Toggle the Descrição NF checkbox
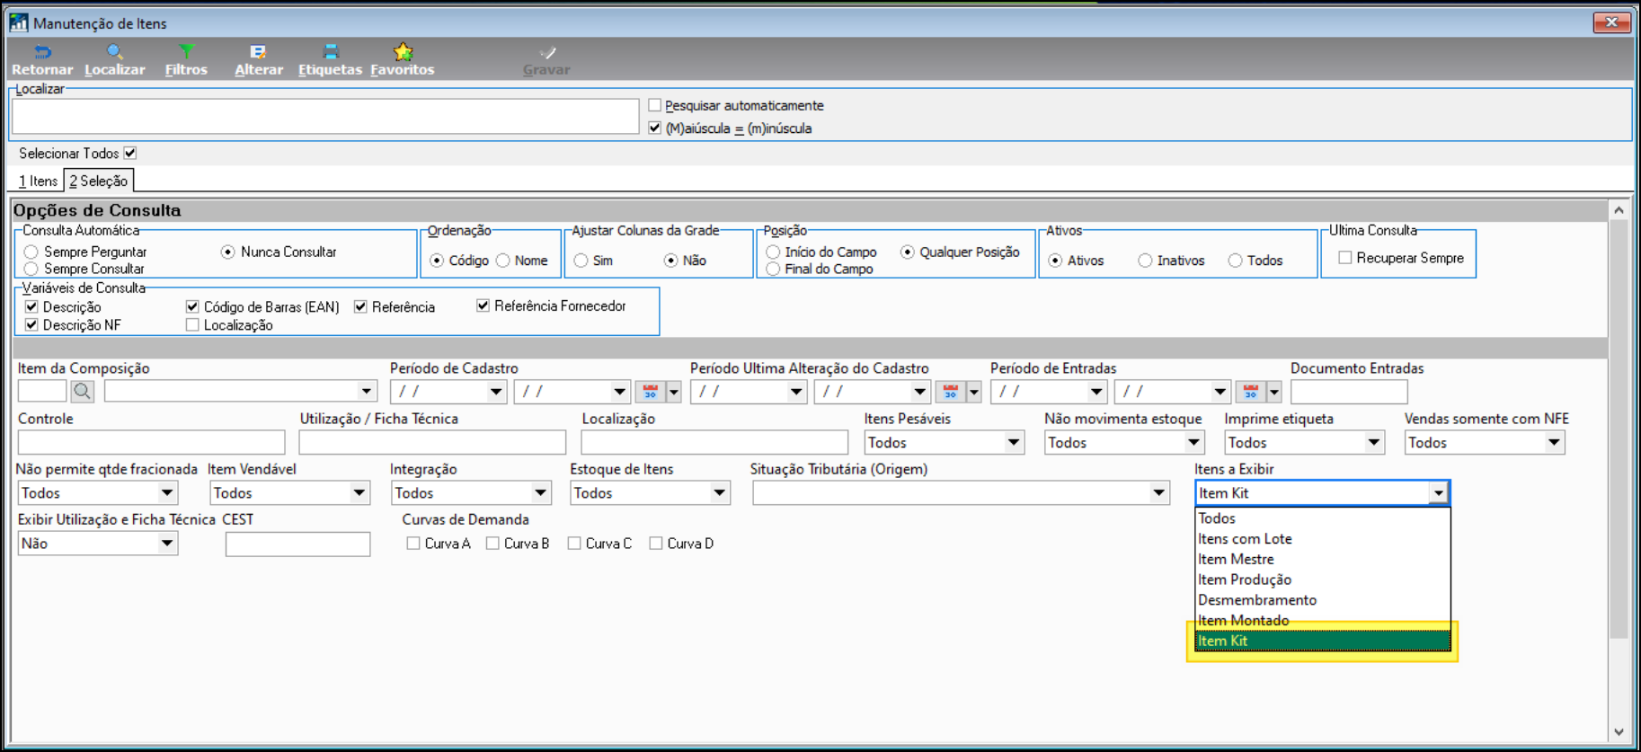 (x=31, y=325)
